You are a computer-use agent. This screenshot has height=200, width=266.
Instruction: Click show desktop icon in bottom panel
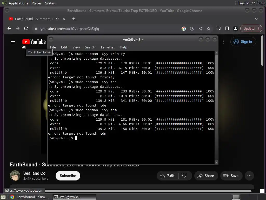[x=3, y=197]
